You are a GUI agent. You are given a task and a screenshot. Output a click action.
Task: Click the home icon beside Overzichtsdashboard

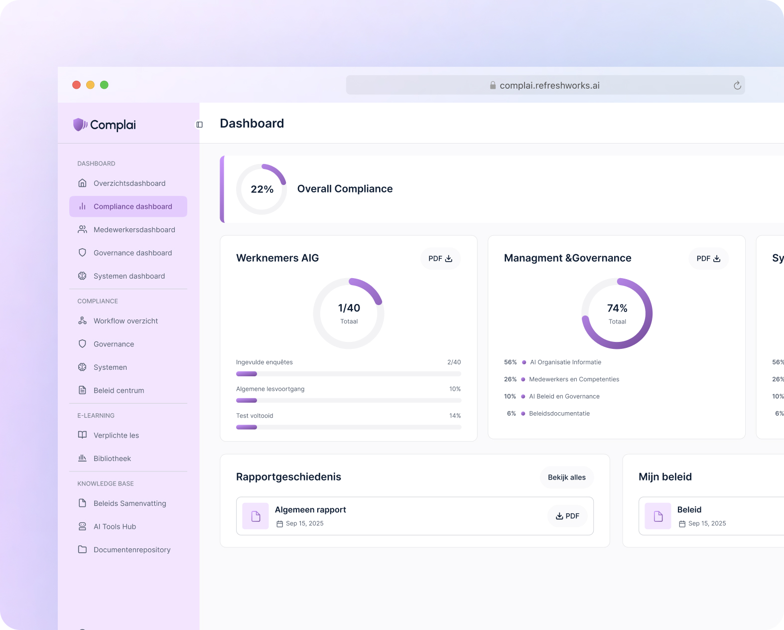tap(83, 183)
